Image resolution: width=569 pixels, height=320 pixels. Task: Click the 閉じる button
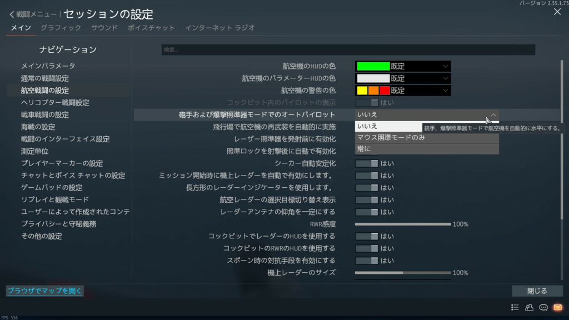click(537, 291)
